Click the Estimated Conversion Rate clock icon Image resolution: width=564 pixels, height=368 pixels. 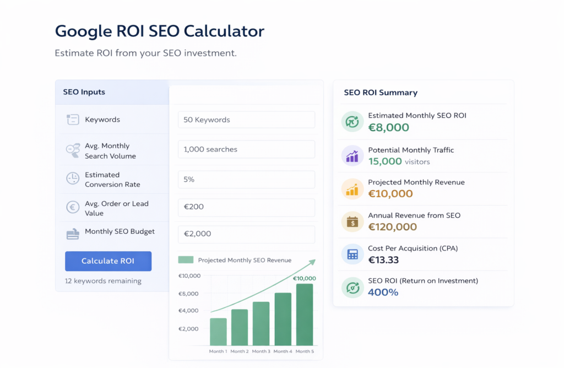[73, 179]
